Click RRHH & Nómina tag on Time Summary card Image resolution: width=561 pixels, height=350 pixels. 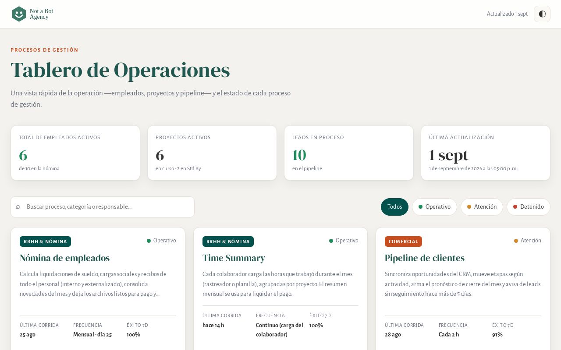coord(228,241)
